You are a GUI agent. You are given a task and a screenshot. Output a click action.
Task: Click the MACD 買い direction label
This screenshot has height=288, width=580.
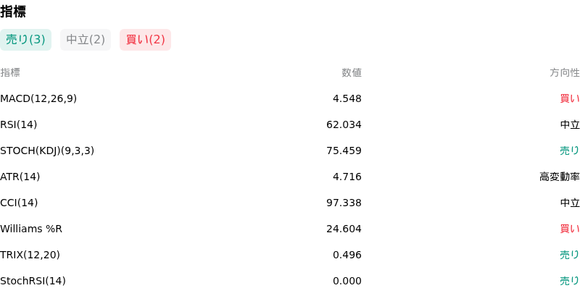[570, 98]
